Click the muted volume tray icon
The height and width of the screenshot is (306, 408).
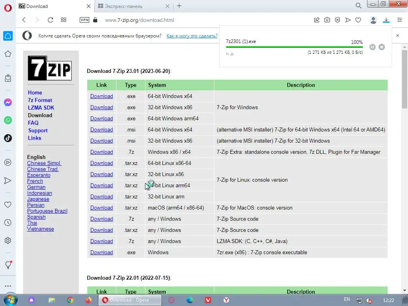click(369, 300)
